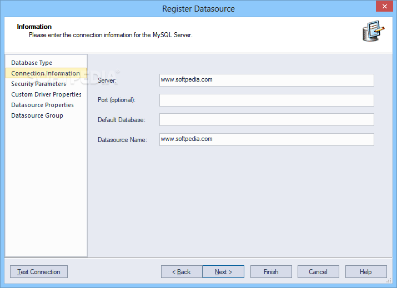Switch to the Datasource Group step

point(37,115)
